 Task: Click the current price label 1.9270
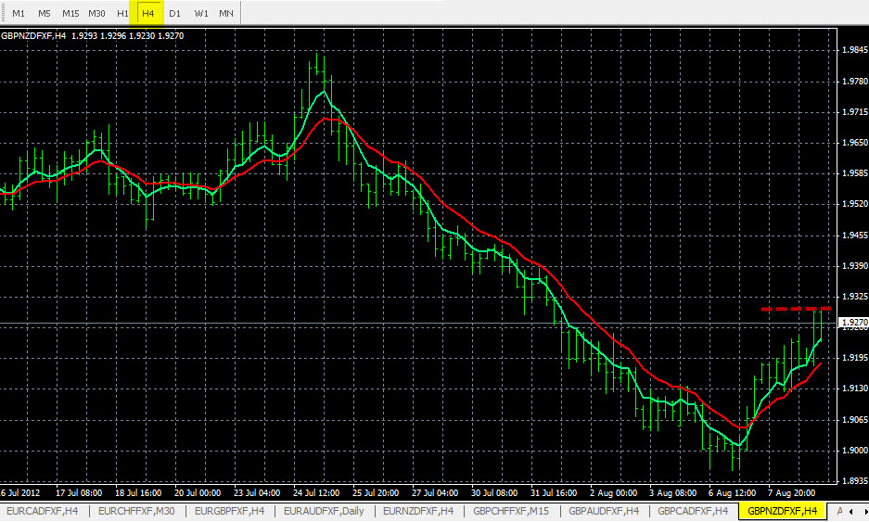[854, 322]
